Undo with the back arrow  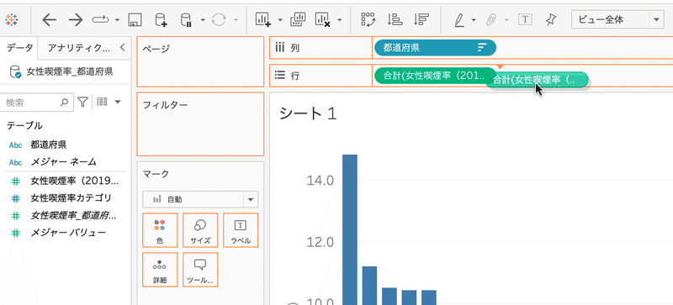(50, 19)
